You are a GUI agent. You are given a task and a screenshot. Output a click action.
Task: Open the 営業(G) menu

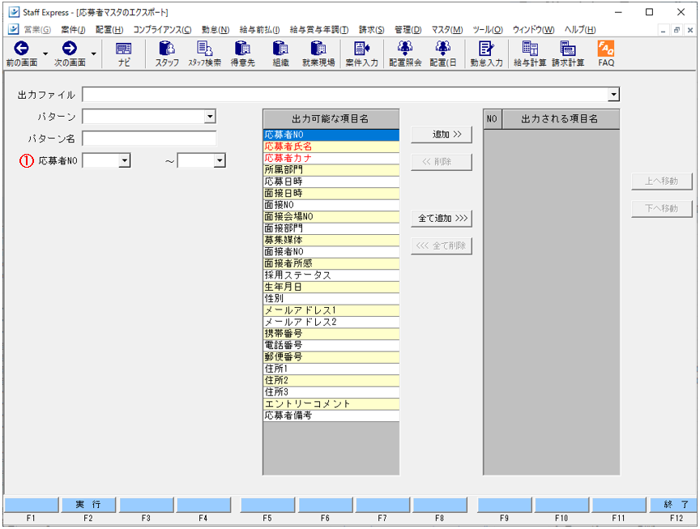pos(37,30)
